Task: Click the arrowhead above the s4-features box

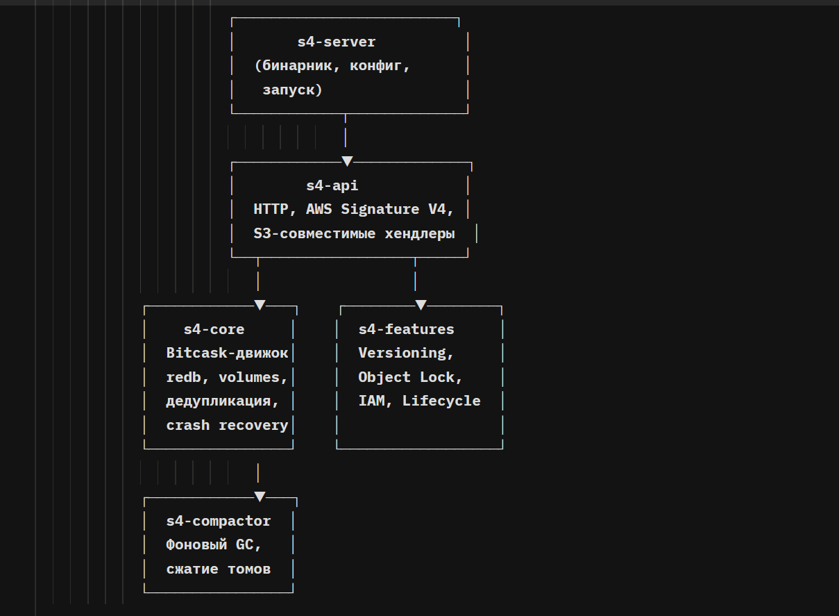Action: pos(421,305)
